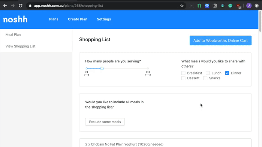
Task: Click Add to Woolworths Online Cart button
Action: pos(220,40)
